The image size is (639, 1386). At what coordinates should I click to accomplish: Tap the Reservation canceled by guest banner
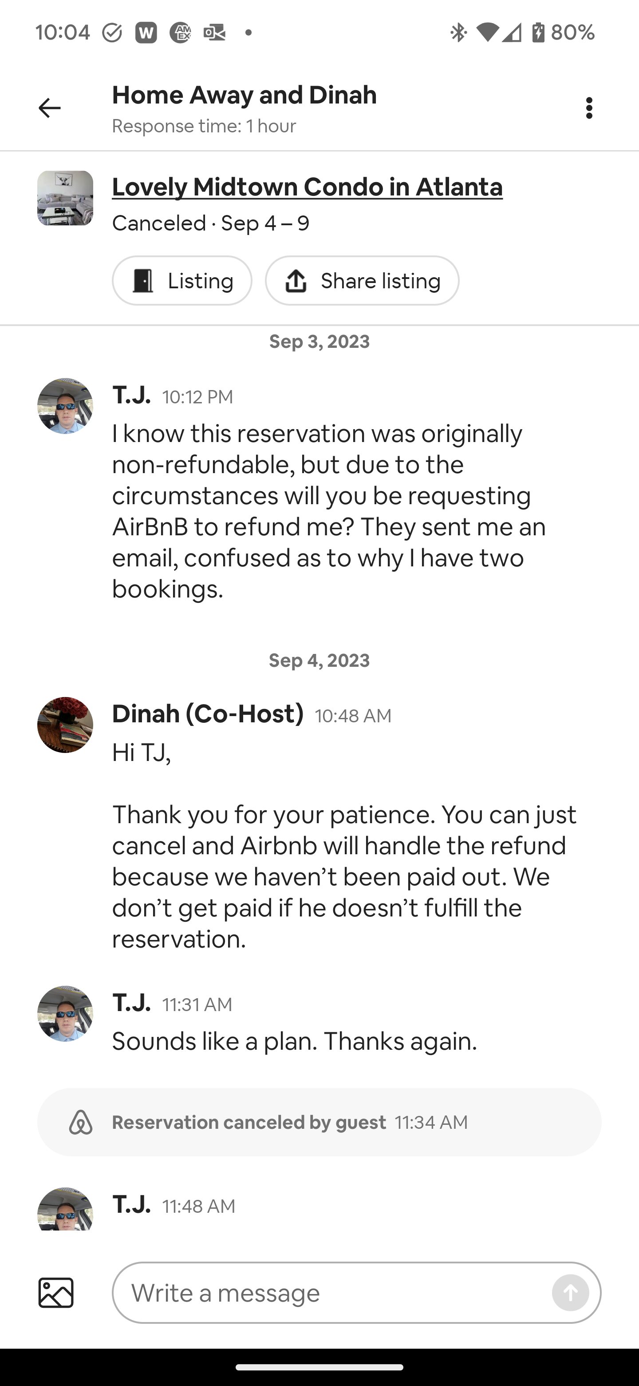point(319,1123)
